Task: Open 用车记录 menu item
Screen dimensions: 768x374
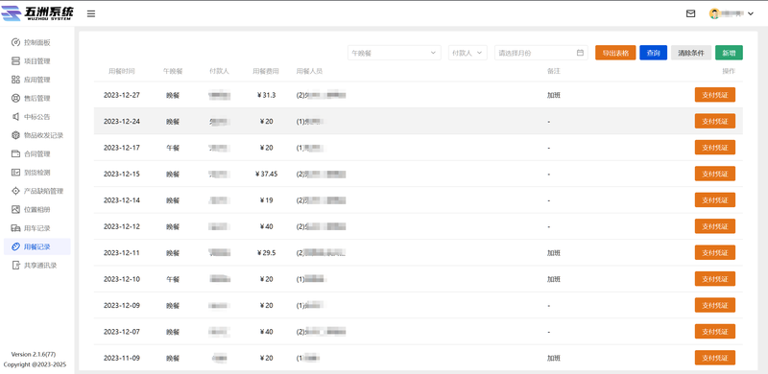Action: tap(37, 228)
